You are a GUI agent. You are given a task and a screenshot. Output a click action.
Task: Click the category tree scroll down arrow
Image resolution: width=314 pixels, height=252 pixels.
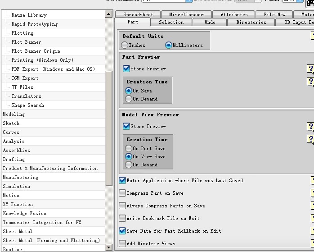tap(109, 247)
